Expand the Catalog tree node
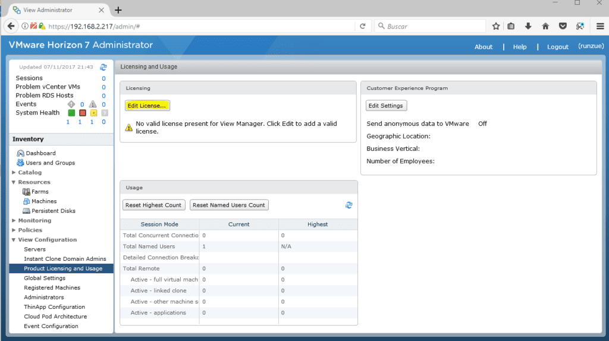Screen dimensions: 609x341 (x=14, y=172)
